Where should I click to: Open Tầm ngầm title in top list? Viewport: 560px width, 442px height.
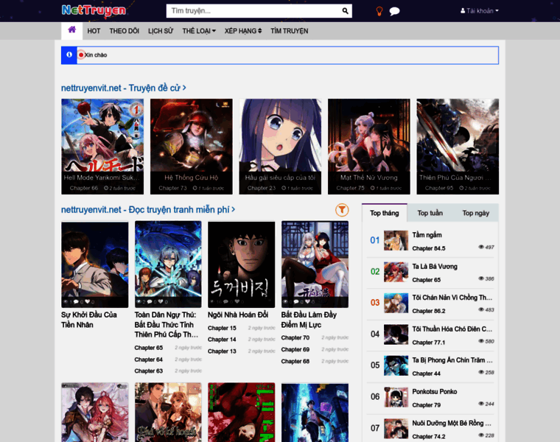[427, 235]
